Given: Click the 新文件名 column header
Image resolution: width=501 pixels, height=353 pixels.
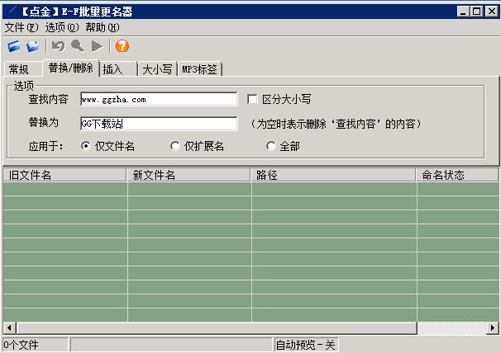Looking at the screenshot, I should (x=188, y=175).
